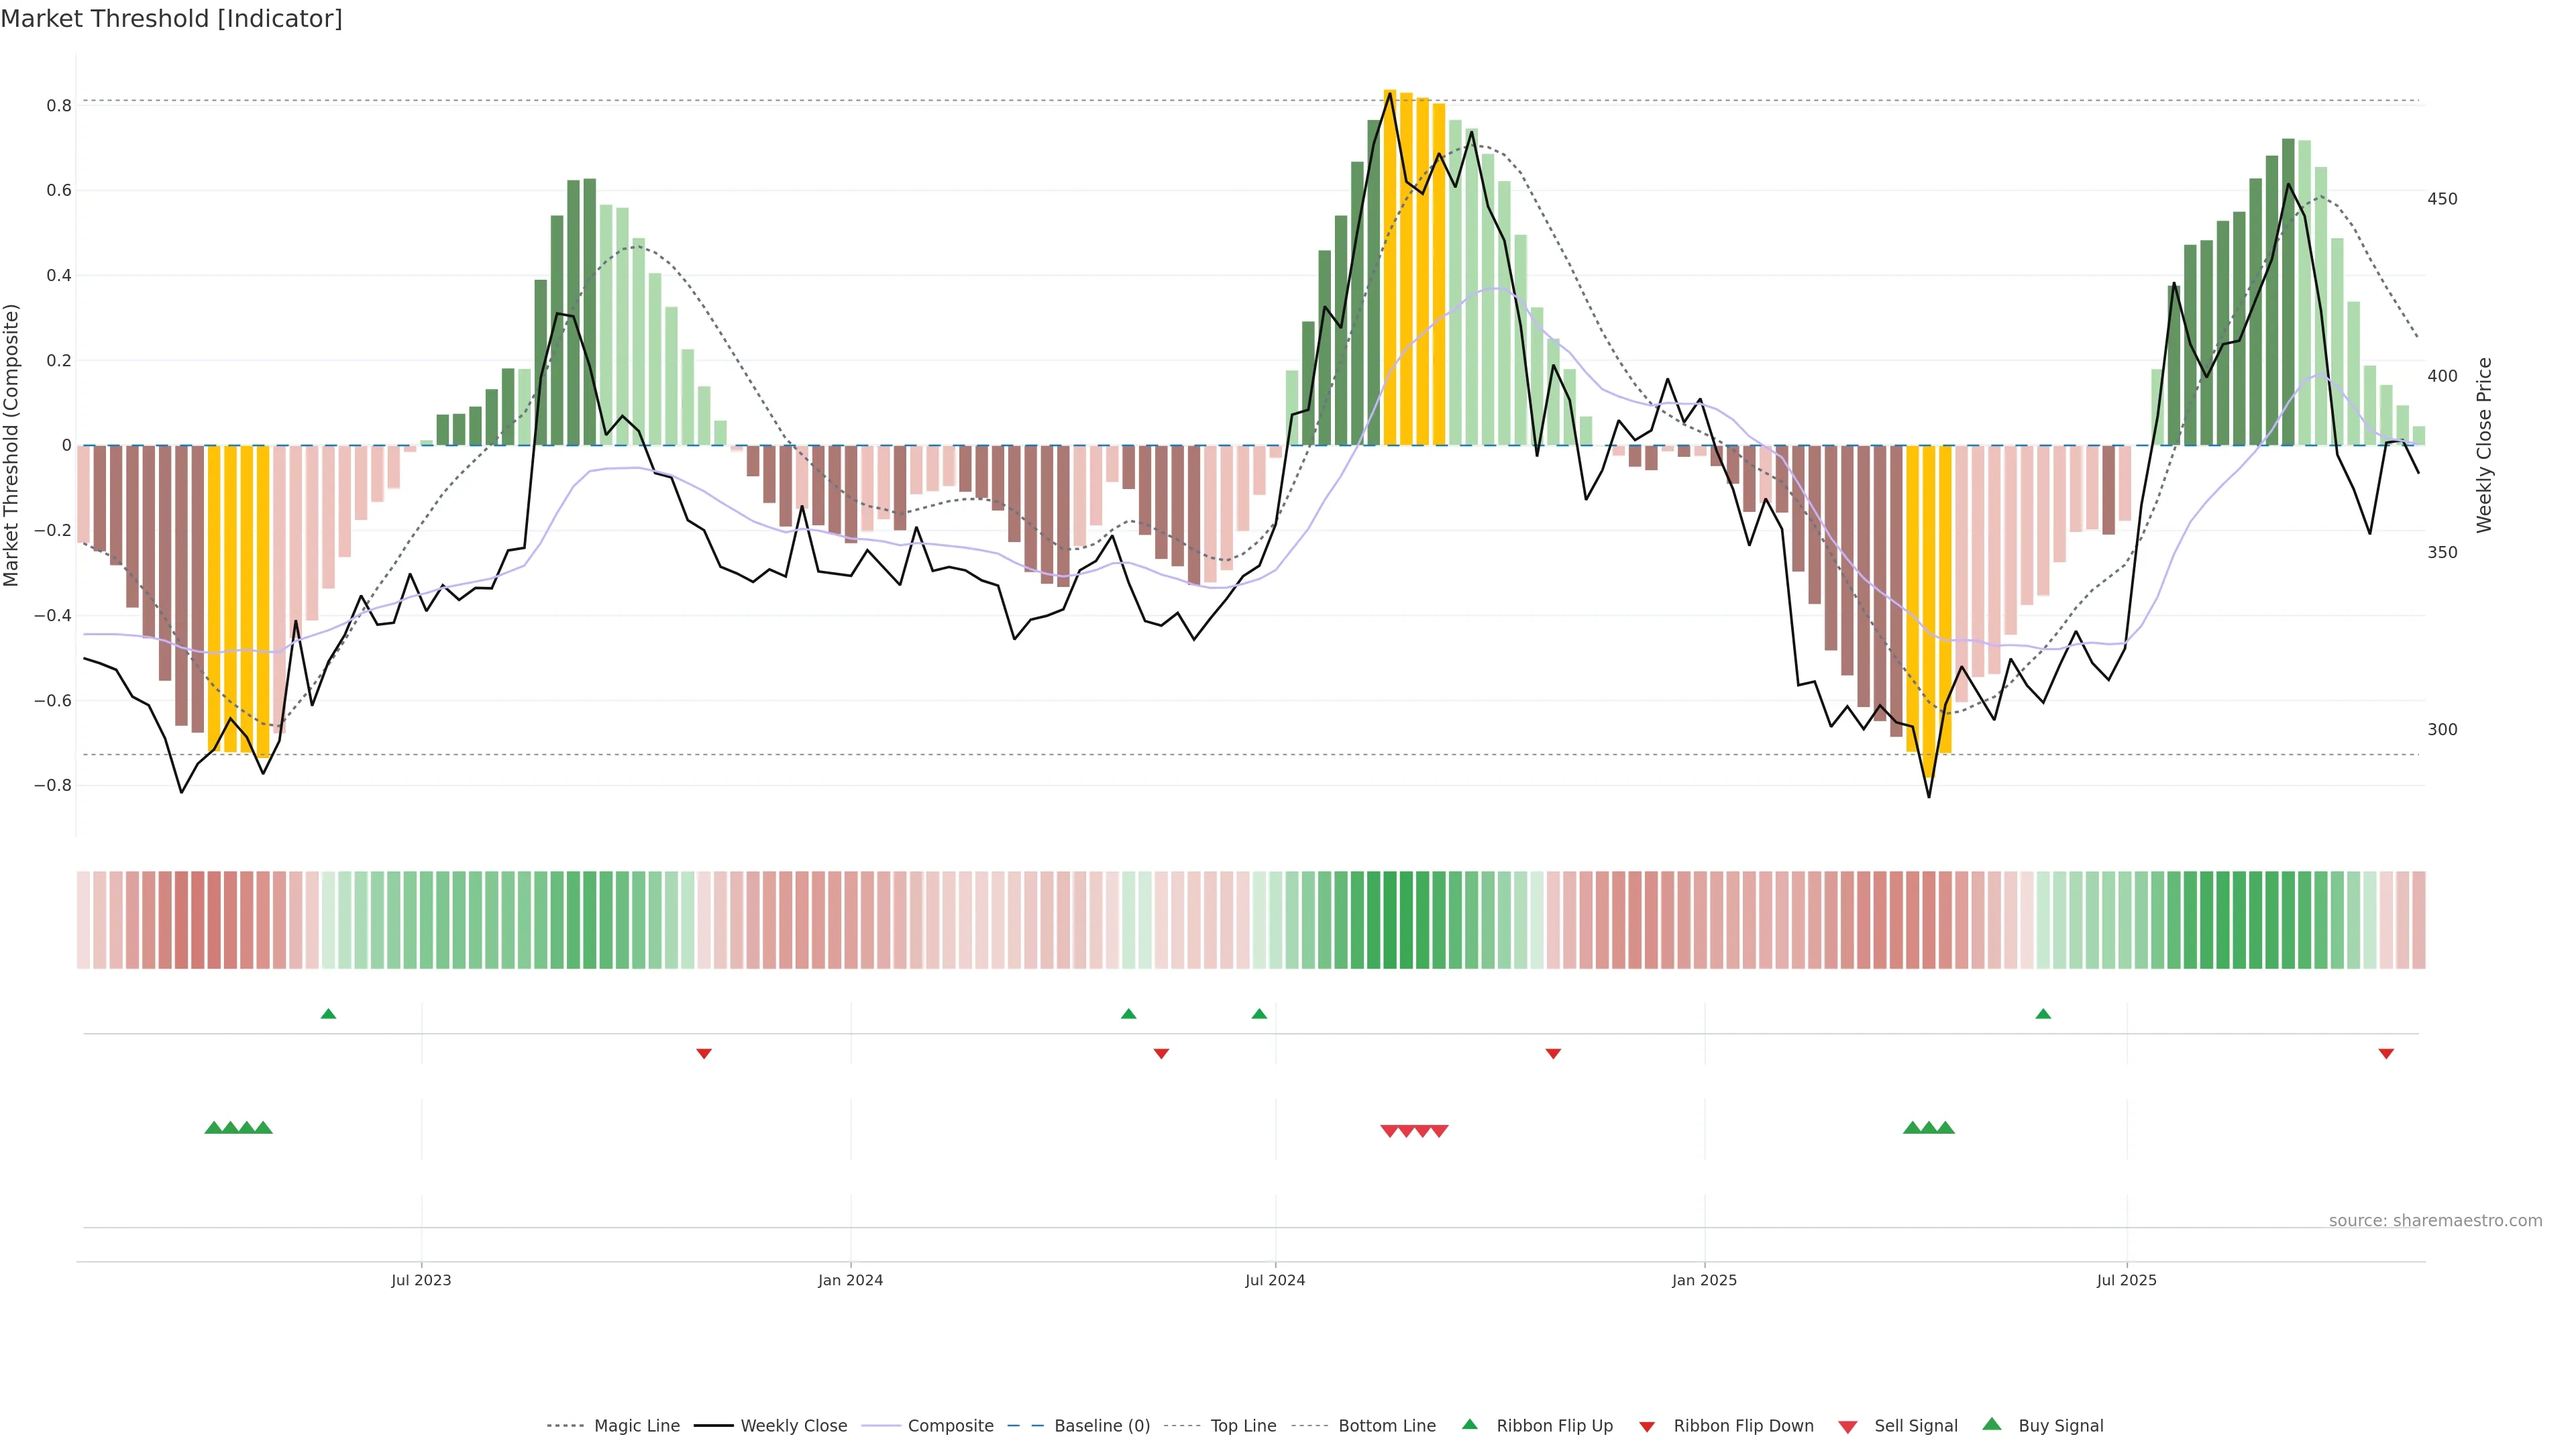Click the Ribbon Flip Down legend triangle icon

(1647, 1426)
